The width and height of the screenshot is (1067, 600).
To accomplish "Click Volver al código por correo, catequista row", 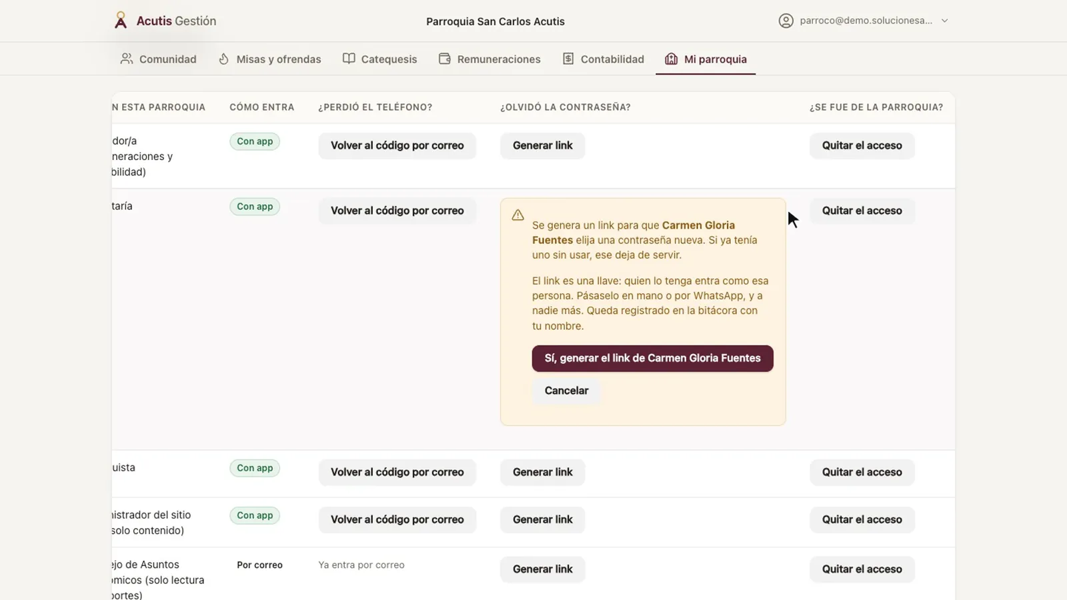I will 397,472.
